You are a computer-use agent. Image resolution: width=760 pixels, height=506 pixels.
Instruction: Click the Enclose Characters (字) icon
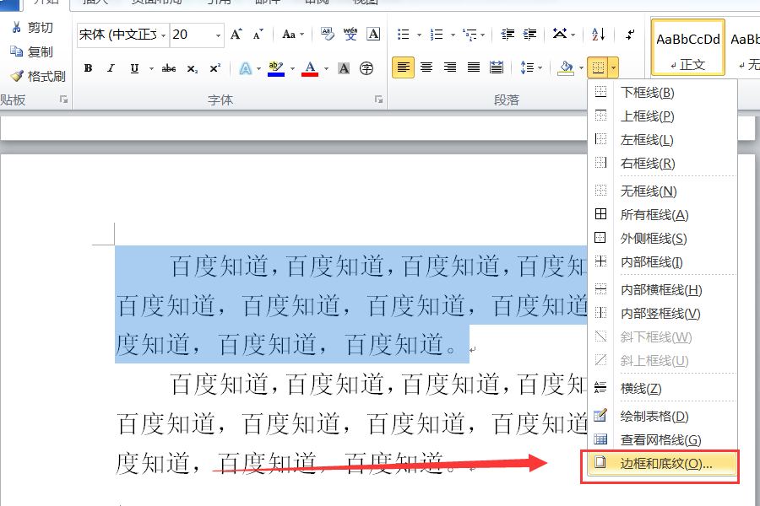point(366,68)
